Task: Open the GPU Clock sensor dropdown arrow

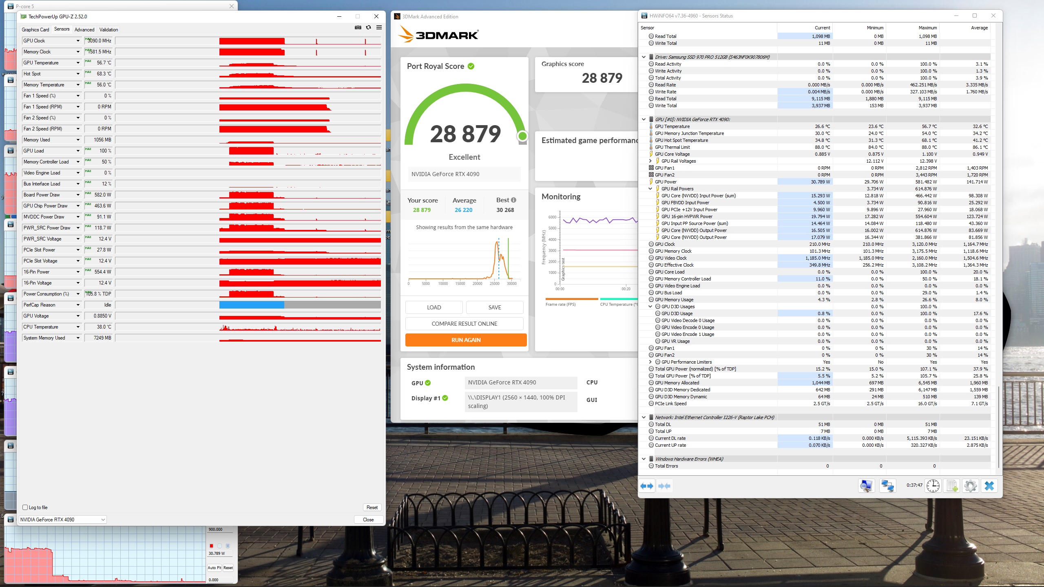Action: click(x=78, y=41)
